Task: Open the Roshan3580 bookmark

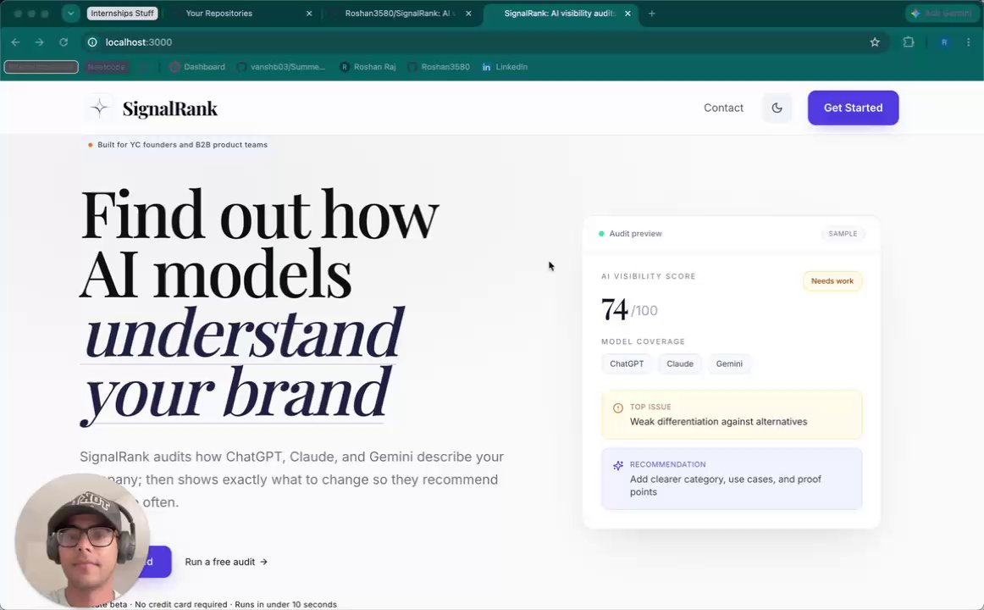Action: 439,67
